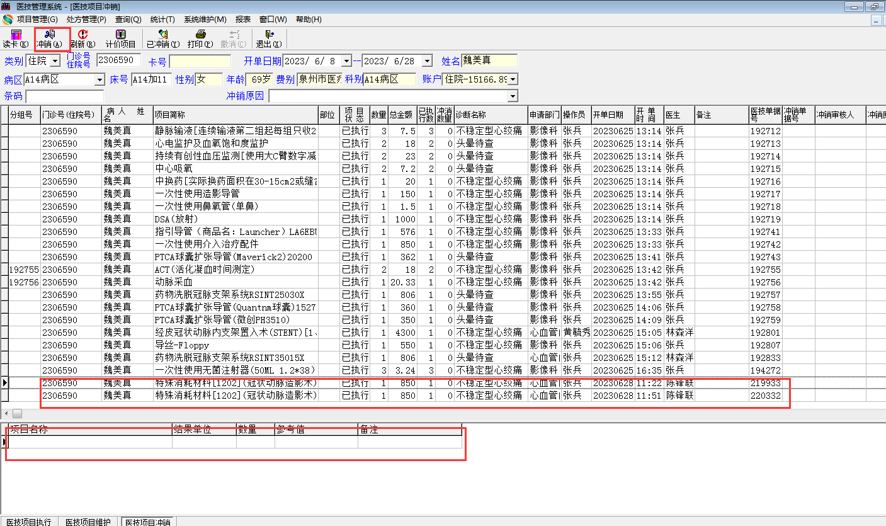Click the document icon left of 项目管理 menu
Screen dimensions: 886x526
click(x=8, y=20)
